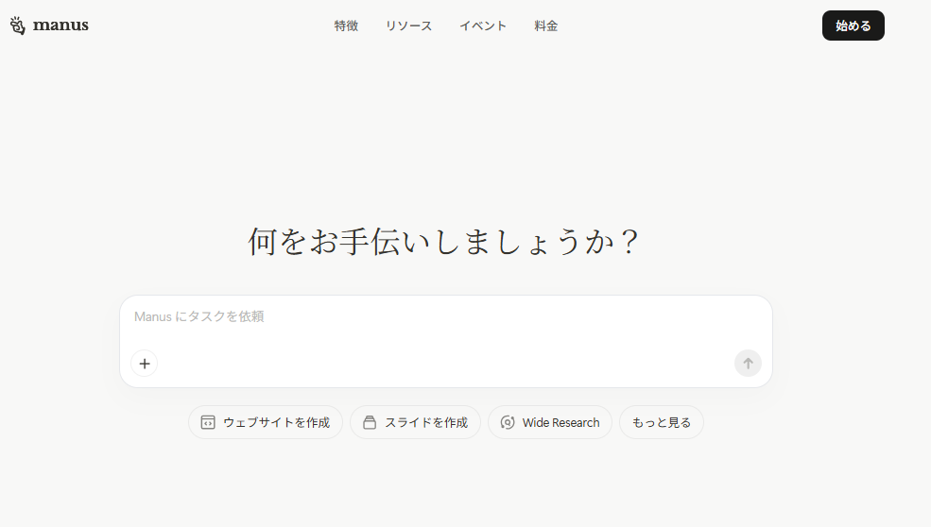The height and width of the screenshot is (527, 931).
Task: Expand more options with もっと見る
Action: click(662, 422)
